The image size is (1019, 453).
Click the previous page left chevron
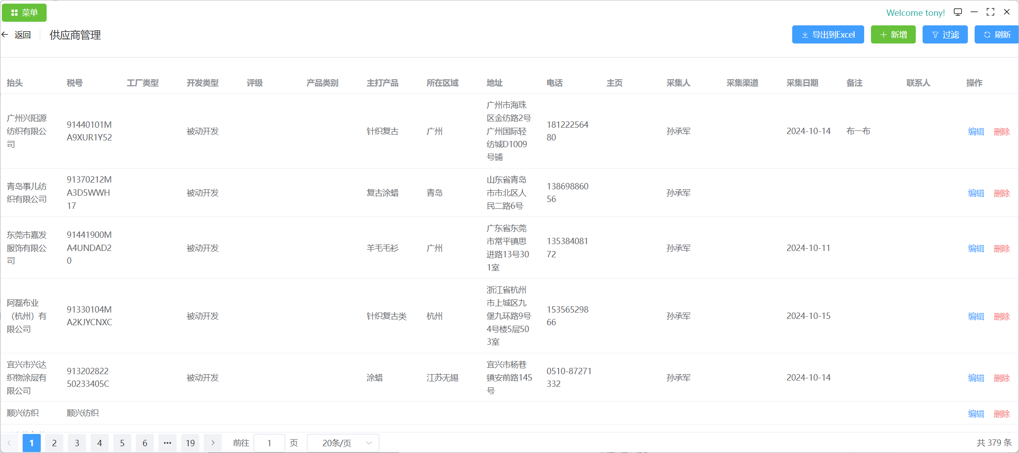(9, 443)
